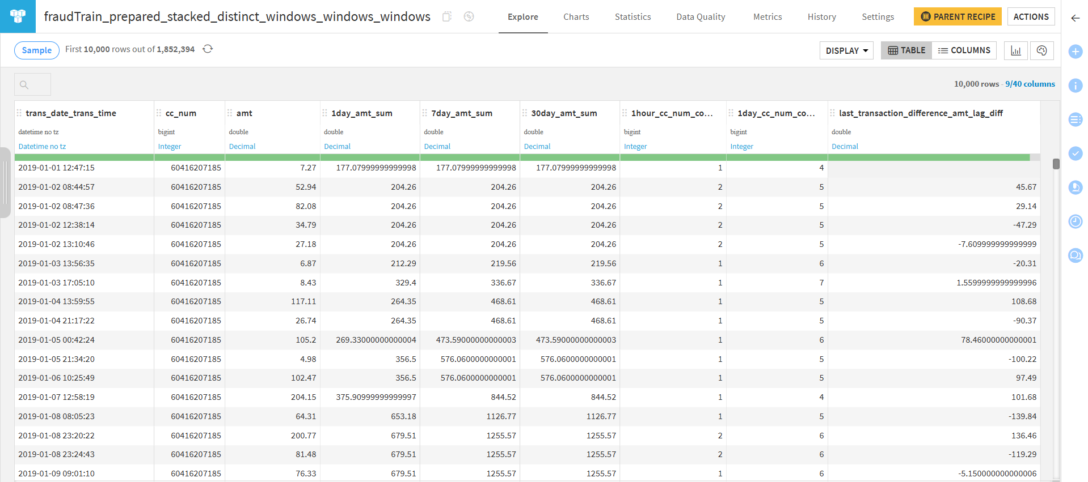Click the vertical scrollbar thumb of the table

coord(1056,164)
